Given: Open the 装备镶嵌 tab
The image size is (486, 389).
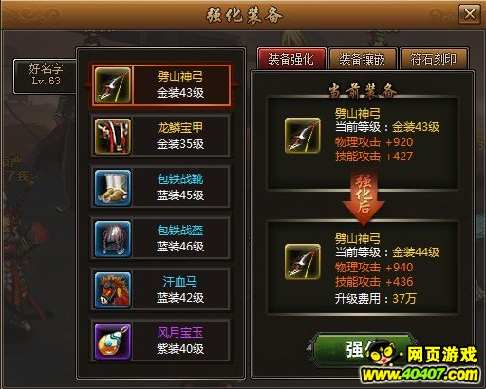Looking at the screenshot, I should [363, 59].
